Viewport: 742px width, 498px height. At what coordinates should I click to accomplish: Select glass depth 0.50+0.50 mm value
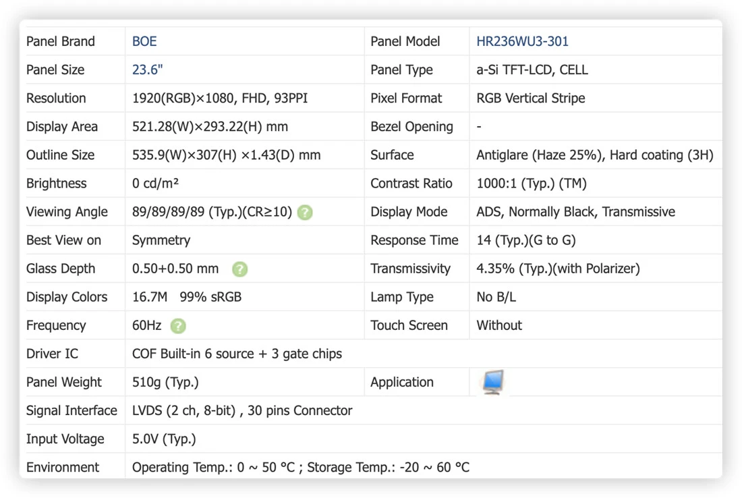click(x=175, y=269)
